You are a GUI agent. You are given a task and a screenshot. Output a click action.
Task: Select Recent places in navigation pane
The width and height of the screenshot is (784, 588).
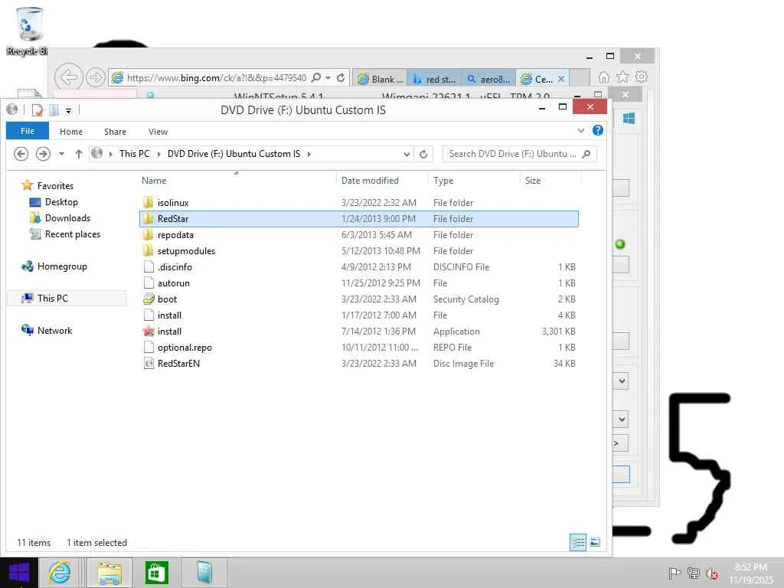73,234
